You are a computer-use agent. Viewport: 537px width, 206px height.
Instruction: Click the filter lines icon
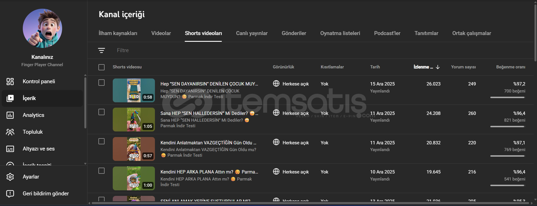click(101, 50)
